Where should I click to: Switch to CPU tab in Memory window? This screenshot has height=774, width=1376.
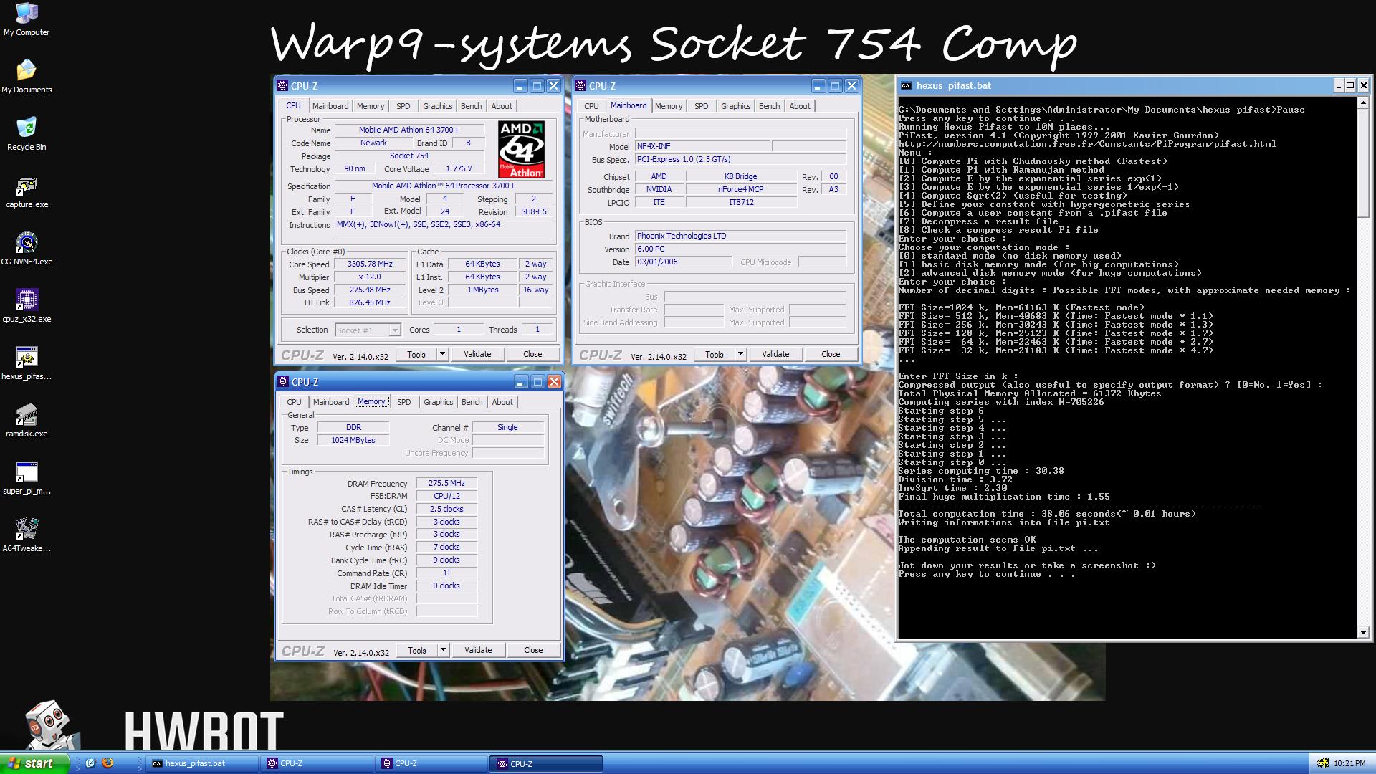click(294, 402)
